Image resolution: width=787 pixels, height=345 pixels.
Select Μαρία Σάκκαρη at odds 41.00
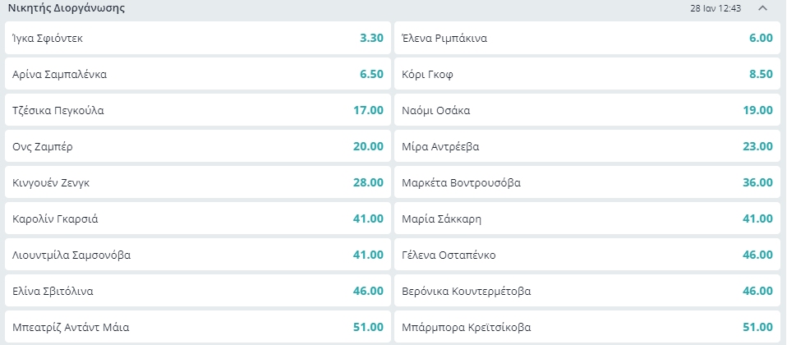[587, 218]
